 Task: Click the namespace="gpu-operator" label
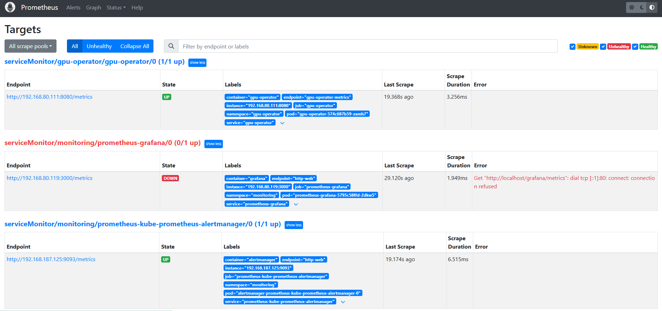point(254,114)
